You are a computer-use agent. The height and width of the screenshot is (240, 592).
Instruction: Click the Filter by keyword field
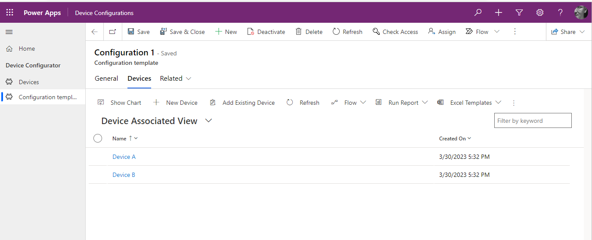pyautogui.click(x=533, y=121)
